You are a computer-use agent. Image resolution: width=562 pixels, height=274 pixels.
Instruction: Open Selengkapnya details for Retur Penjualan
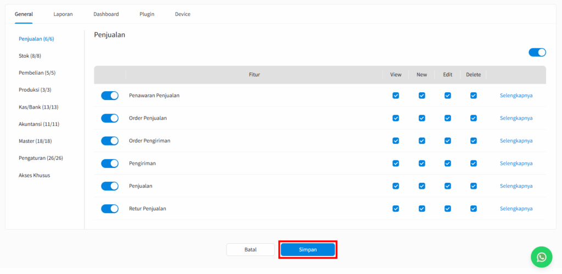(x=516, y=209)
